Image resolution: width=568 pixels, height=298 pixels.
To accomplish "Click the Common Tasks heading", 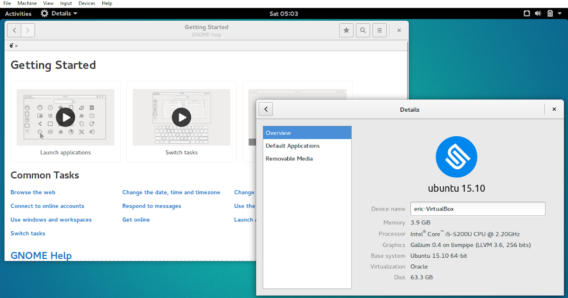I will 44,175.
